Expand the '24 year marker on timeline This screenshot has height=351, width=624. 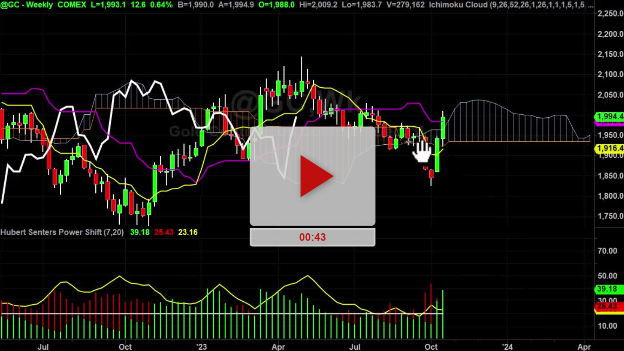(x=508, y=346)
